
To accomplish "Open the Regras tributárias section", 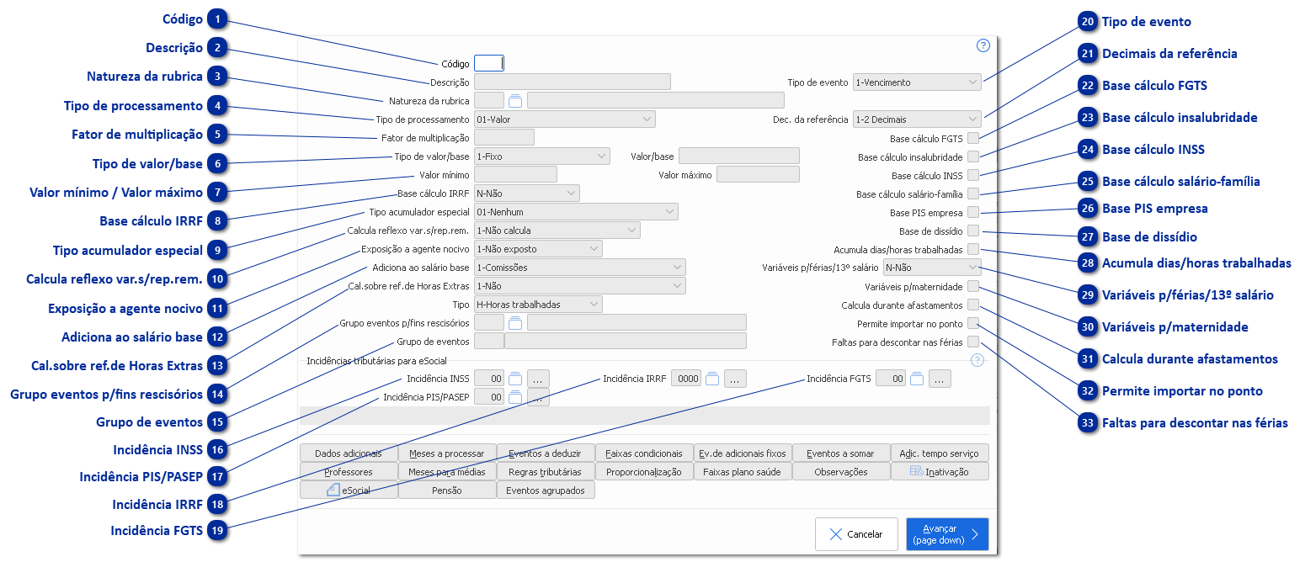I will (545, 472).
